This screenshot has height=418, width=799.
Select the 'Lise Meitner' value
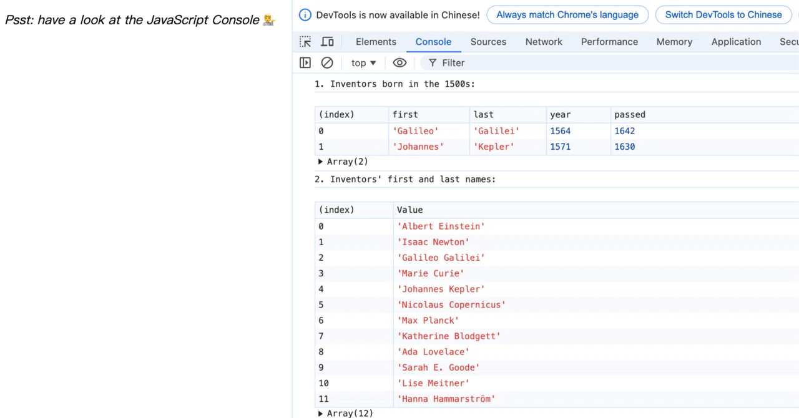point(433,384)
